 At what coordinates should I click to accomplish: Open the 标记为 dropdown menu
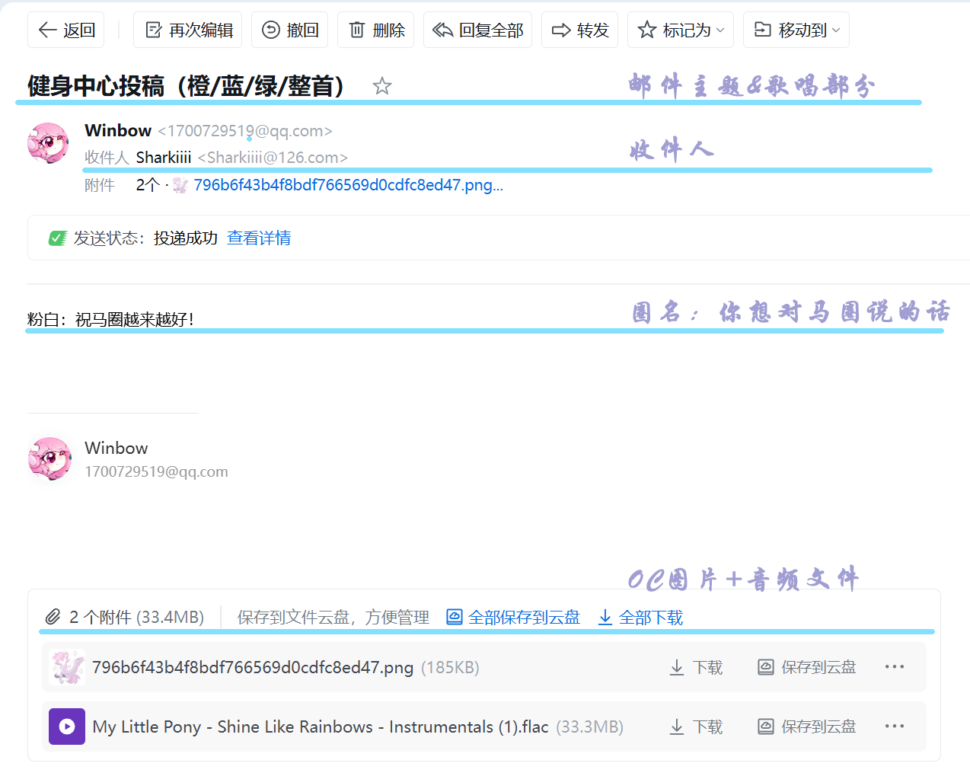(x=681, y=30)
